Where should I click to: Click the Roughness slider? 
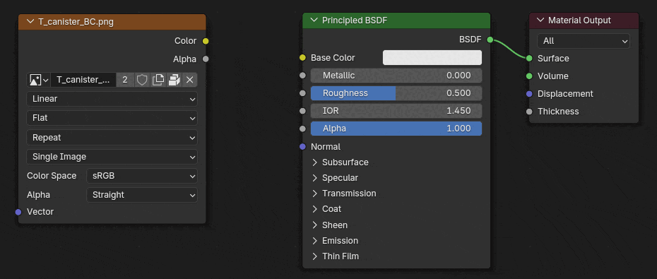(x=396, y=93)
